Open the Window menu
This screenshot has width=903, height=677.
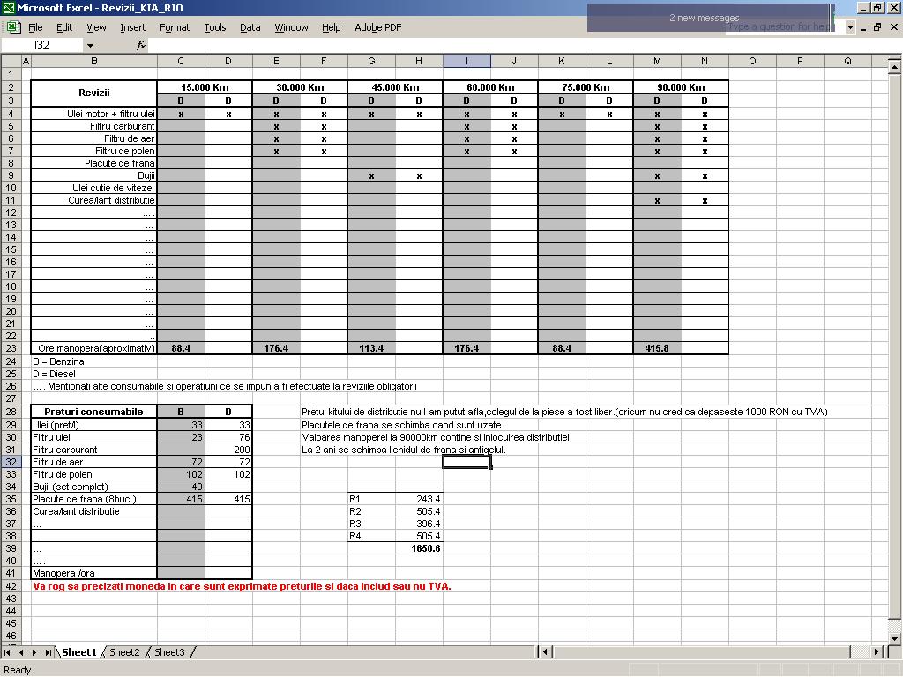pyautogui.click(x=291, y=27)
